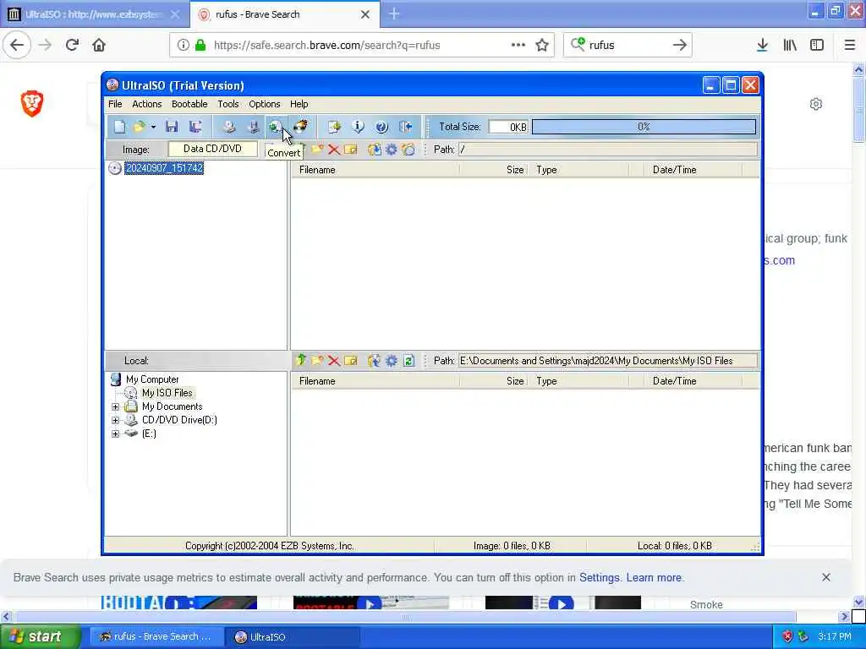Image resolution: width=866 pixels, height=649 pixels.
Task: Click the Add to image icon in the Local toolbar
Action: (375, 360)
